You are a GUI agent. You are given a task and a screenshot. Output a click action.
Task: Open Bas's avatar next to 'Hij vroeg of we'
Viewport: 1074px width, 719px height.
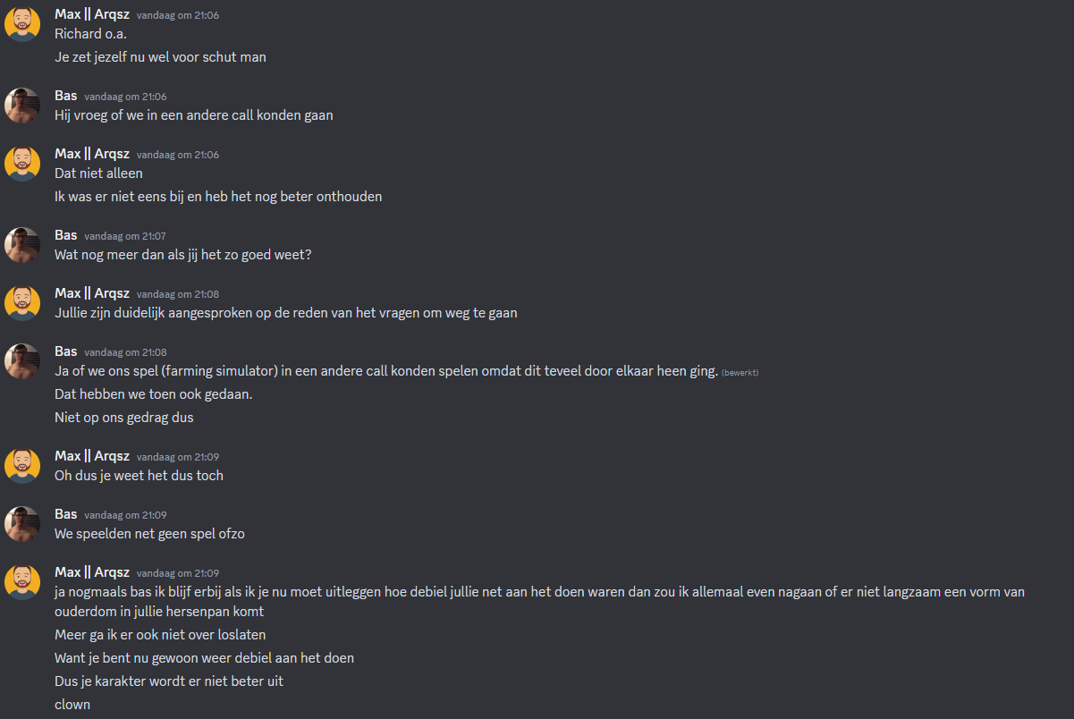(22, 106)
